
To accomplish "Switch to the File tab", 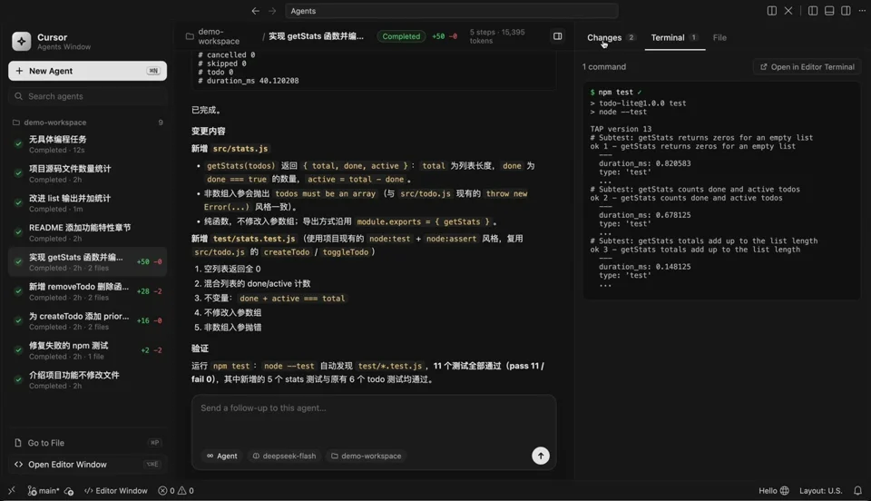I will tap(719, 37).
